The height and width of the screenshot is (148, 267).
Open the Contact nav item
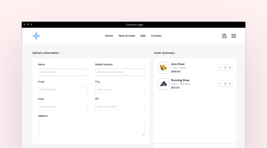coord(157,36)
